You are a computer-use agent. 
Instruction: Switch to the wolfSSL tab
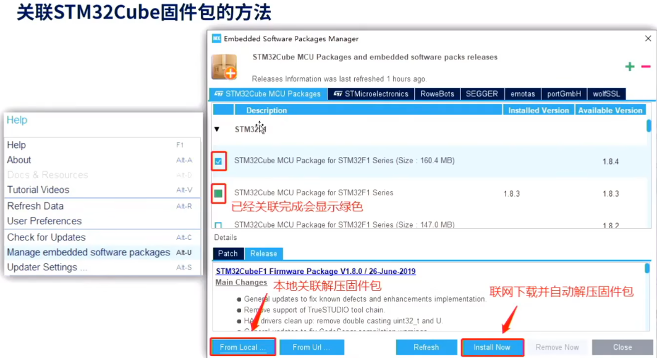point(606,94)
